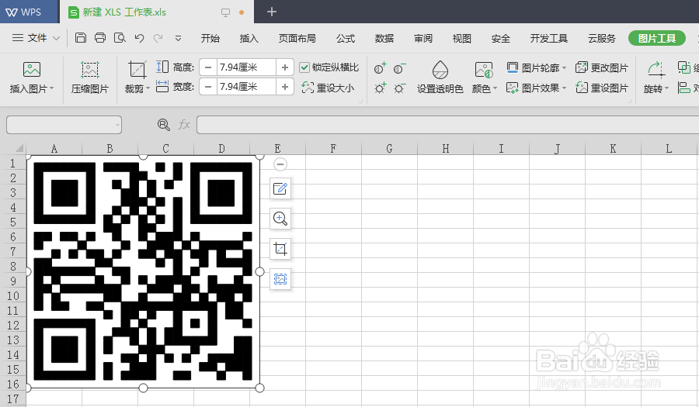Screen dimensions: 699x407
Task: Open the 开发工具 tab
Action: pos(549,38)
